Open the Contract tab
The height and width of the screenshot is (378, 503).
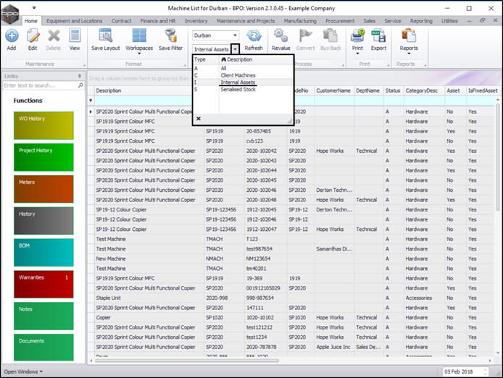pyautogui.click(x=121, y=21)
